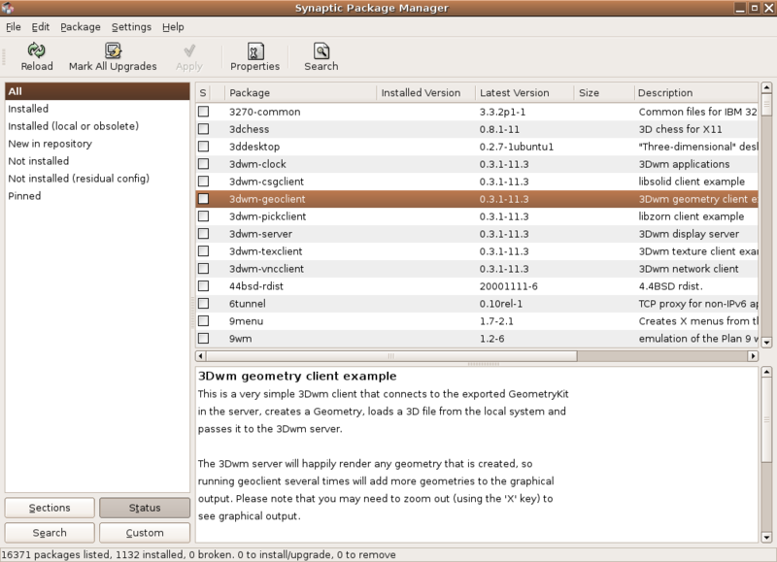Click horizontal scrollbar left arrow

tap(201, 355)
